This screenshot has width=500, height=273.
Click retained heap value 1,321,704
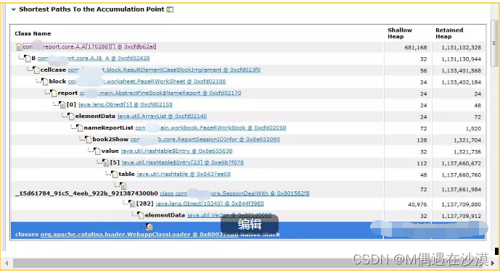[467, 140]
